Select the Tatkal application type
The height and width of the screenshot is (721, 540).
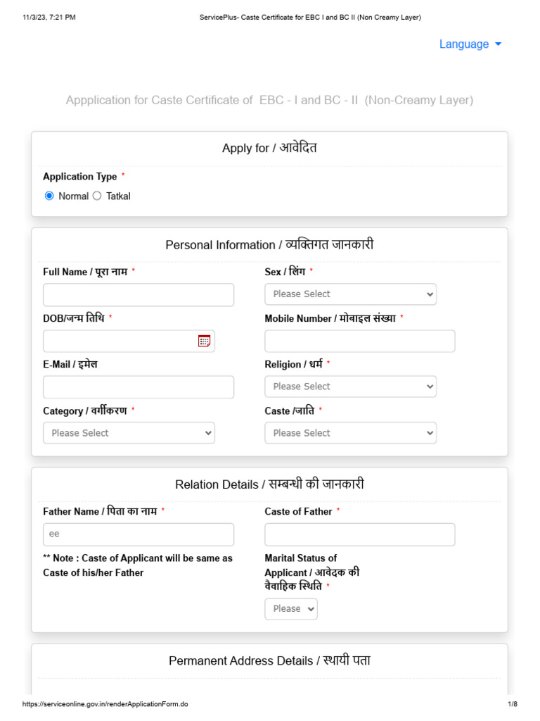[97, 196]
